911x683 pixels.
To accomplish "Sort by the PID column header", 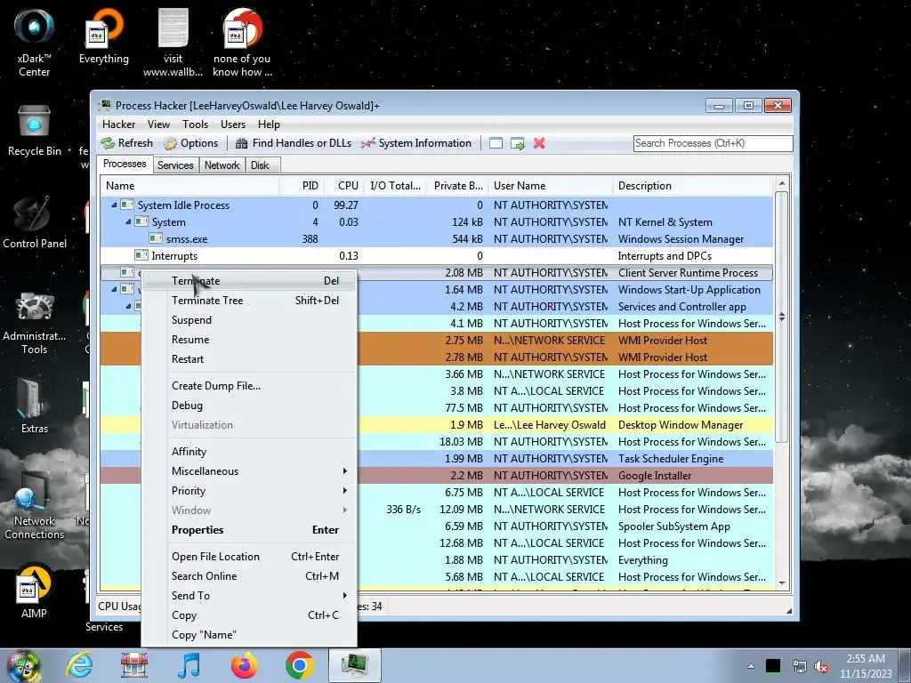I will click(302, 186).
